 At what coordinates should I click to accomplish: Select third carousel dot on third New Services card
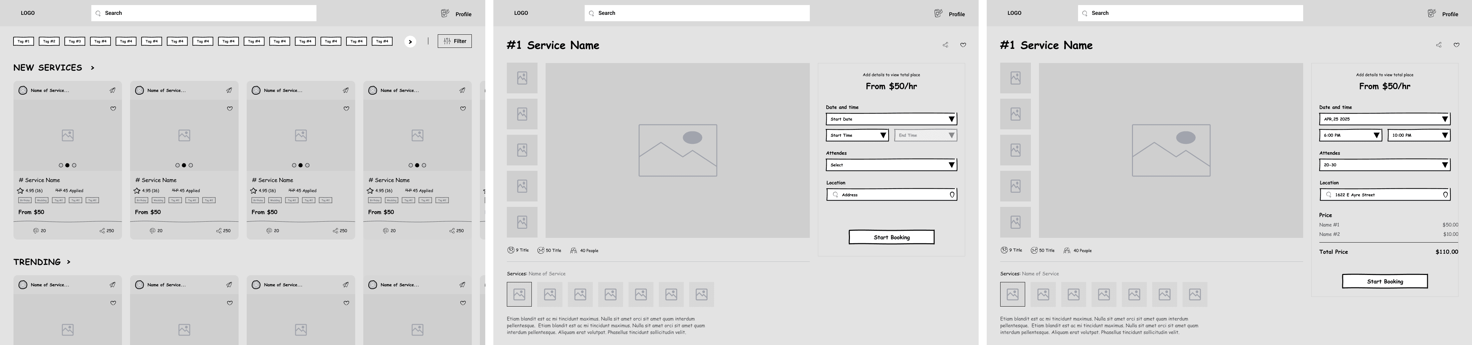coord(307,166)
